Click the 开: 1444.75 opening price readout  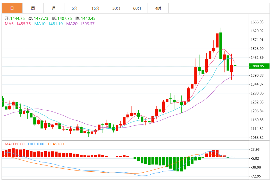(15, 18)
